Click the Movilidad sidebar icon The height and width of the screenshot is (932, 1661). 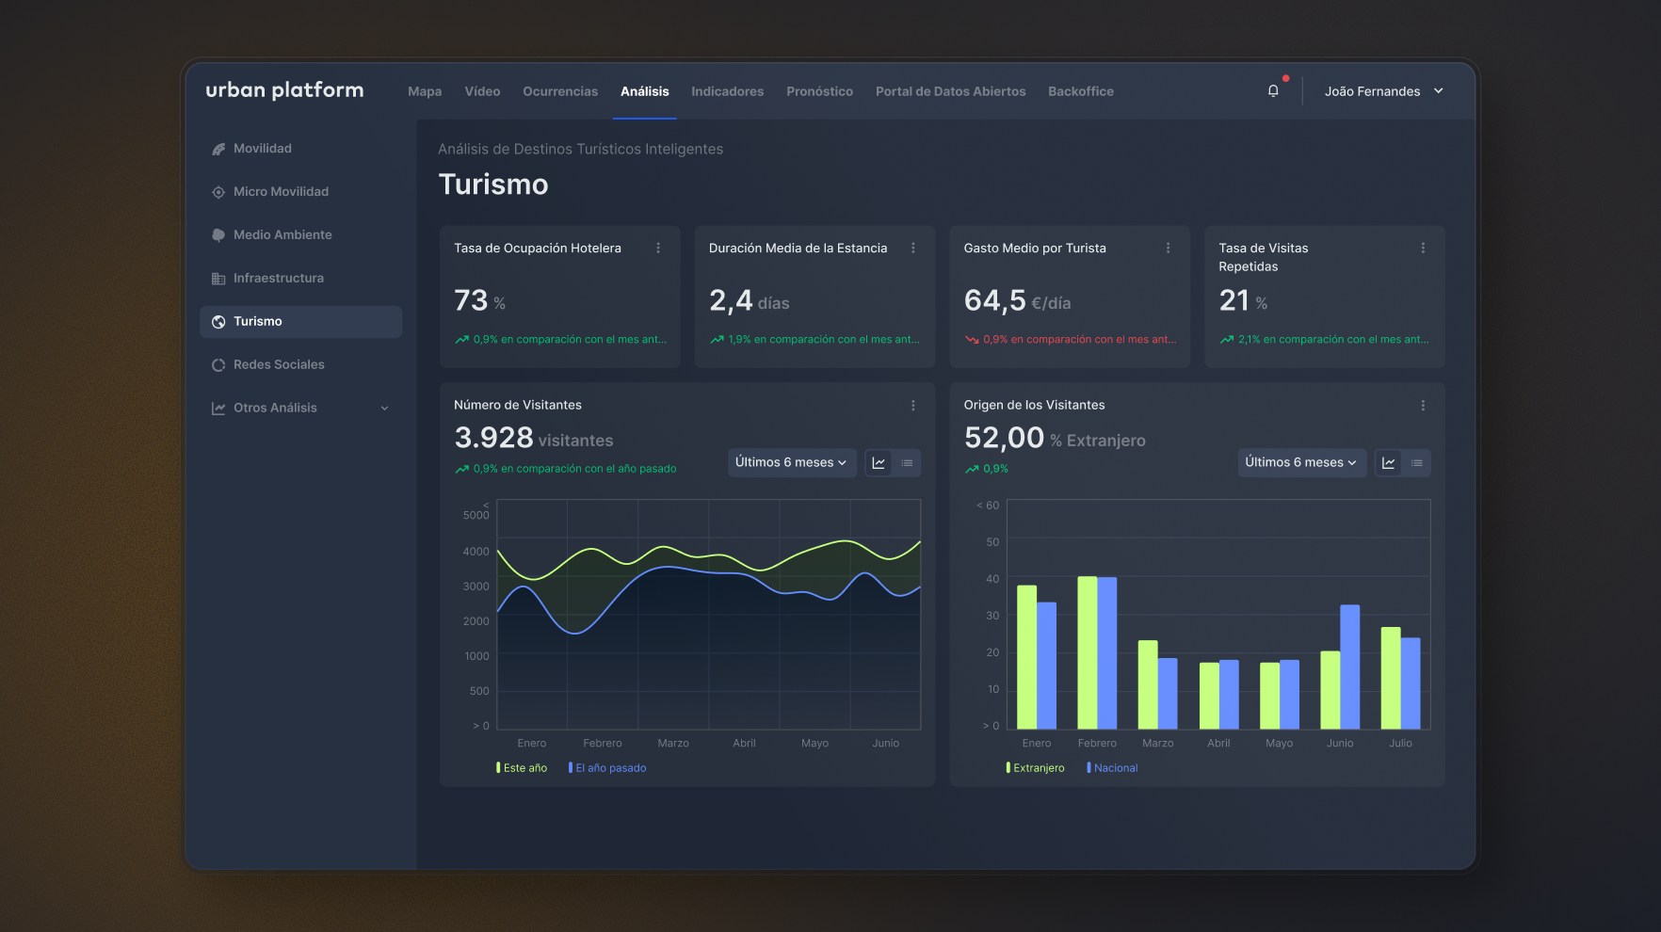click(218, 149)
